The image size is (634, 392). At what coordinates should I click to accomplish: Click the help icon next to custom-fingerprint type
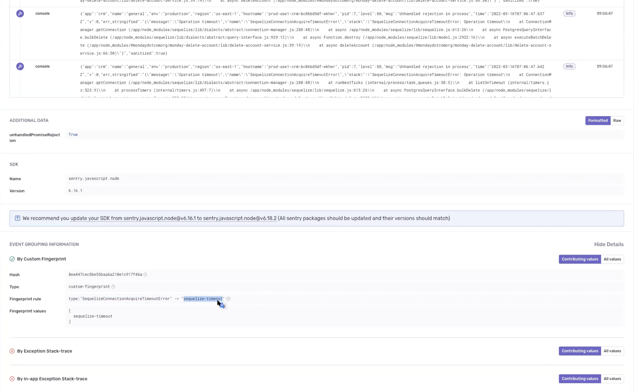114,287
